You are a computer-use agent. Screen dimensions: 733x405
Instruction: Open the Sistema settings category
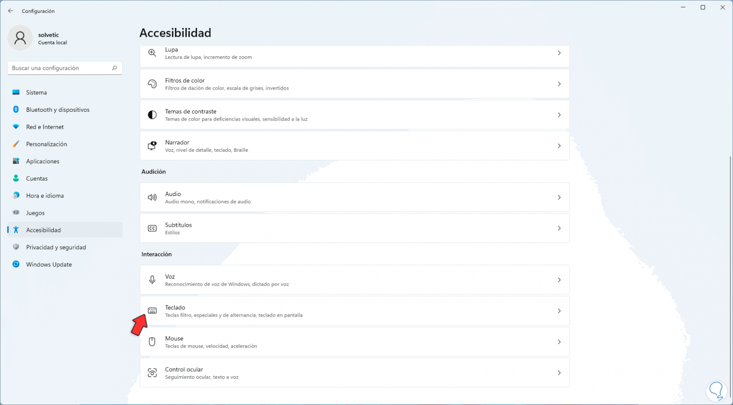[x=65, y=92]
